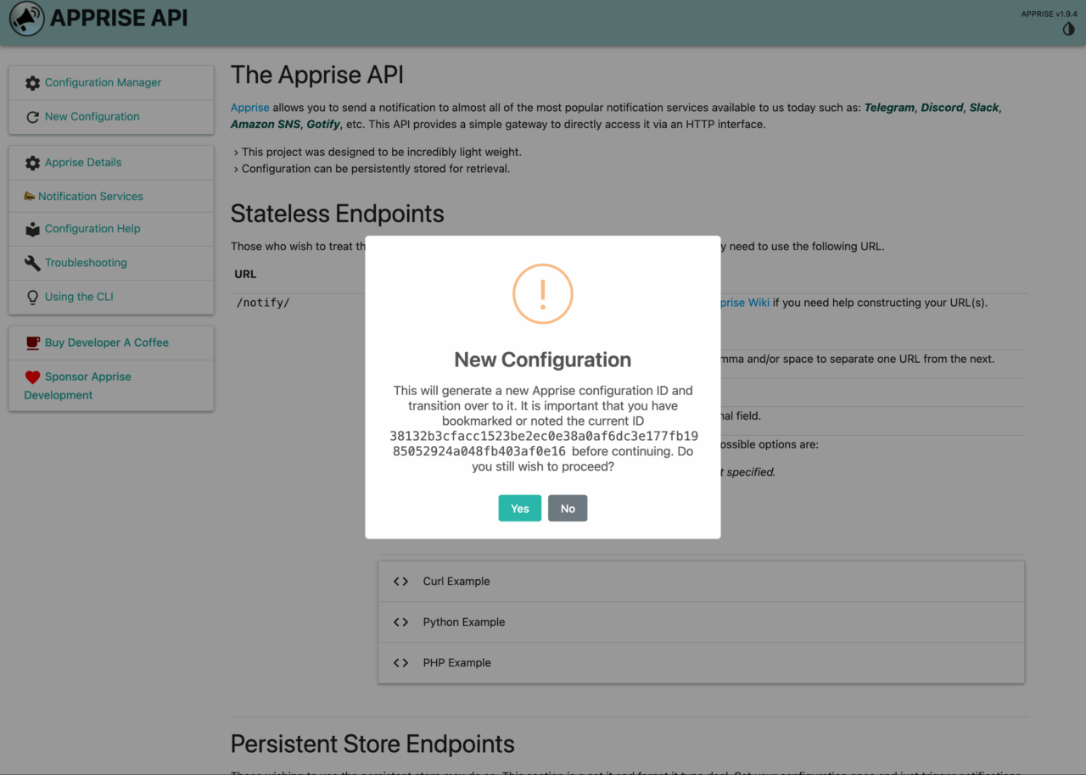The image size is (1086, 775).
Task: Follow the Apprise Wiki link
Action: pyautogui.click(x=744, y=303)
